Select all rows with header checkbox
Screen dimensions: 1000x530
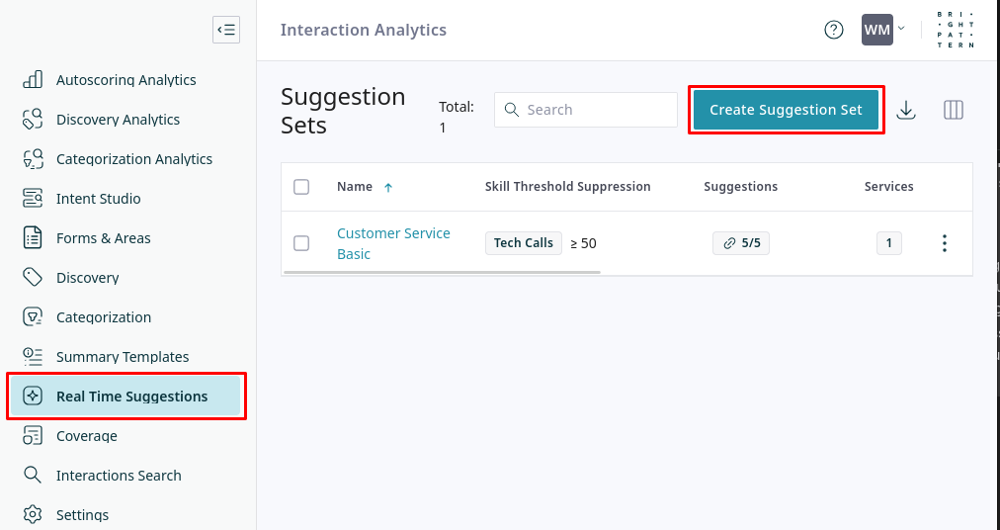[x=302, y=187]
